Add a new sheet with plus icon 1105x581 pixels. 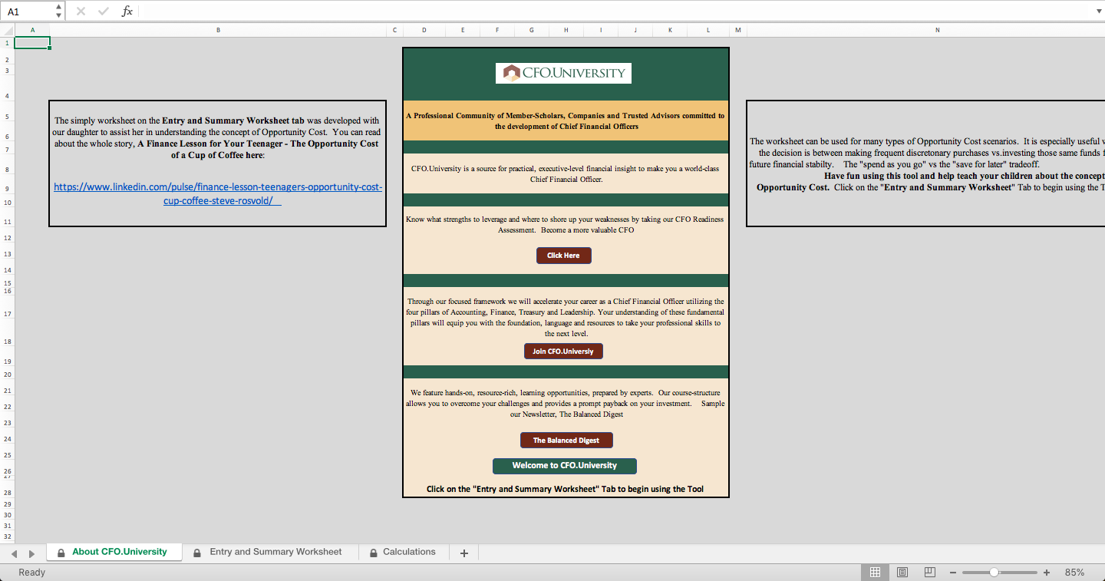[x=463, y=553]
